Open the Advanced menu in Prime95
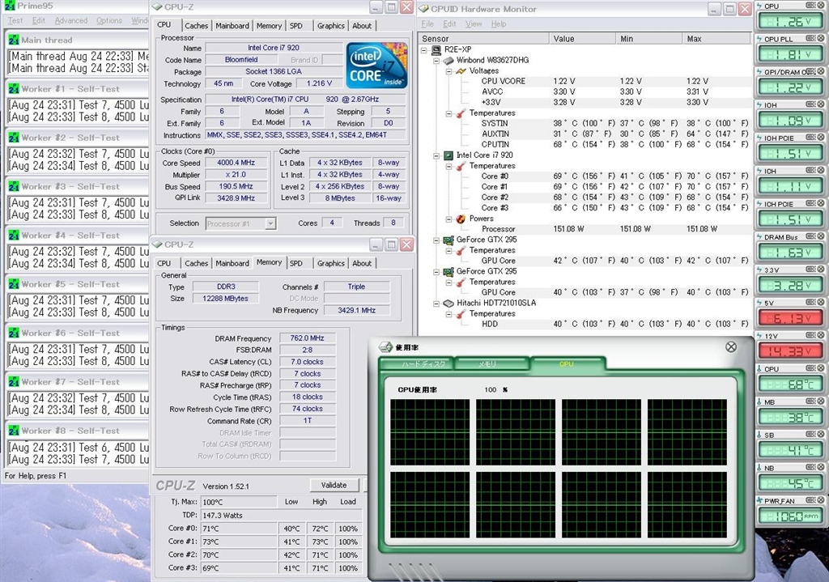 [x=70, y=20]
